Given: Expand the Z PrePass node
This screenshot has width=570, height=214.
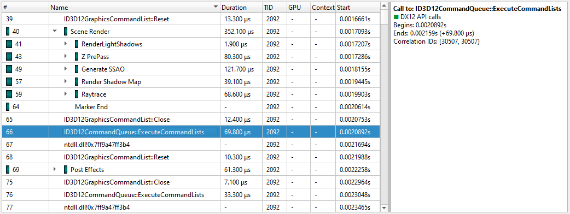Looking at the screenshot, I should (x=66, y=57).
